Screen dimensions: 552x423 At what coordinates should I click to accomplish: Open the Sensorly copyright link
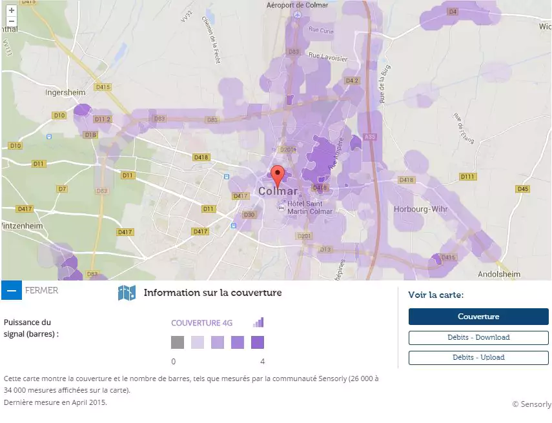point(531,404)
